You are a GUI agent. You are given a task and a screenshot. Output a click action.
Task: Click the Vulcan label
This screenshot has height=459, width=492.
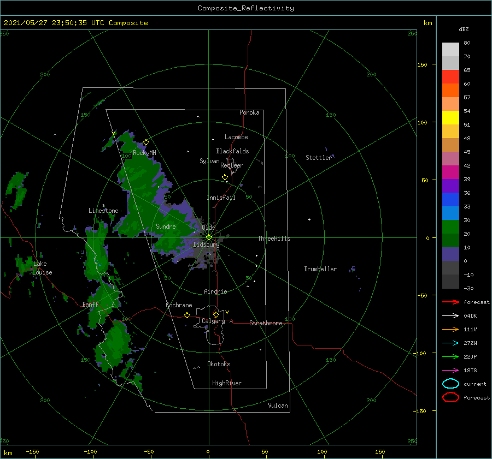click(278, 406)
